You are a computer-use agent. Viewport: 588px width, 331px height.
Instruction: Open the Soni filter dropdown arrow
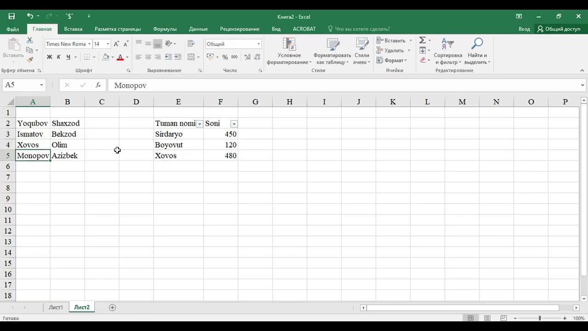tap(234, 124)
